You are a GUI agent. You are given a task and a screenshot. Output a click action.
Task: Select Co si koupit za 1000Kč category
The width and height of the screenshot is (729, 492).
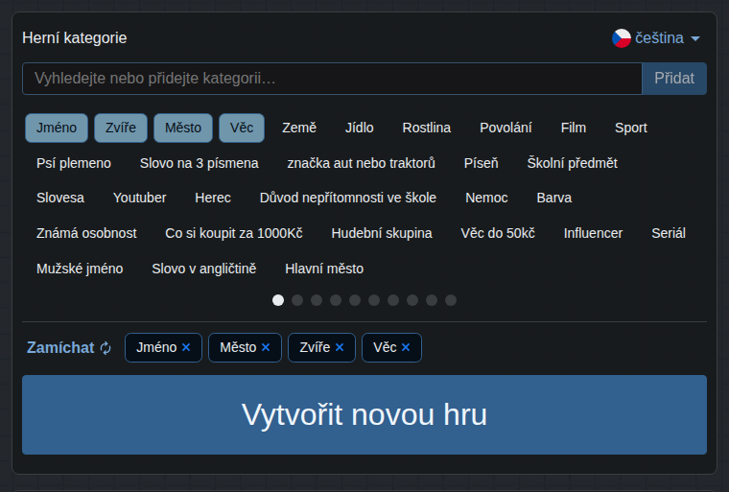[x=234, y=233]
